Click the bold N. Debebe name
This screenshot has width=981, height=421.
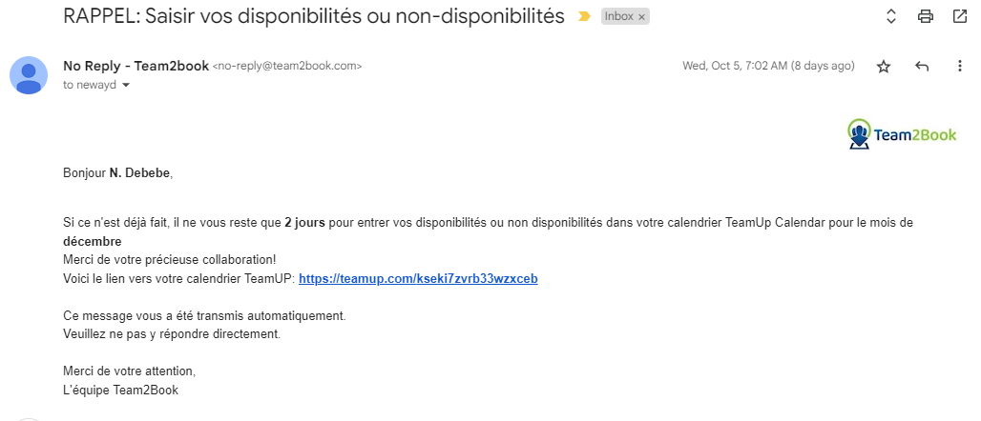click(x=139, y=173)
